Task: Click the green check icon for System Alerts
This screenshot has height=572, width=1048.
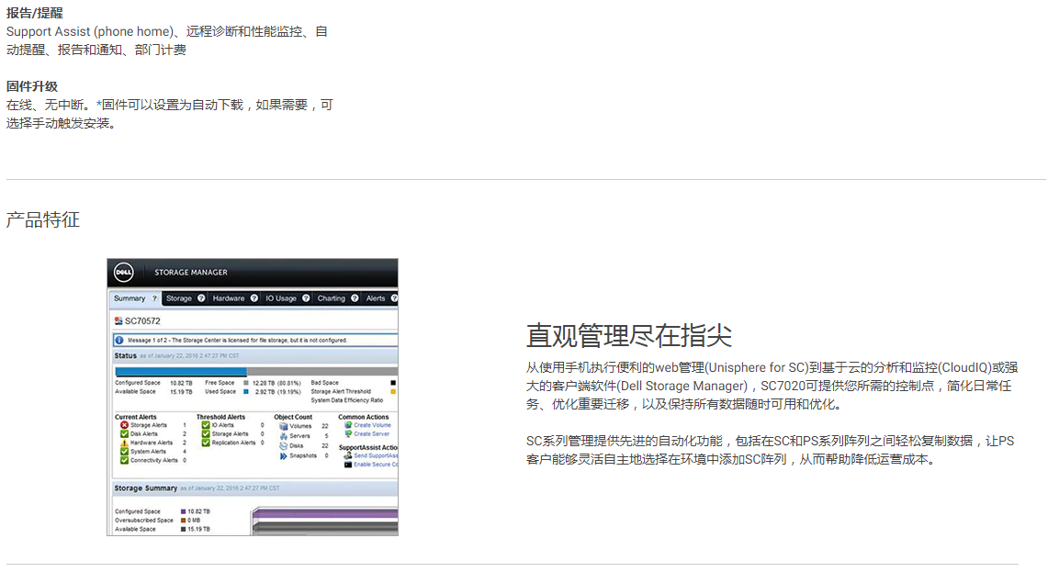Action: pyautogui.click(x=124, y=451)
